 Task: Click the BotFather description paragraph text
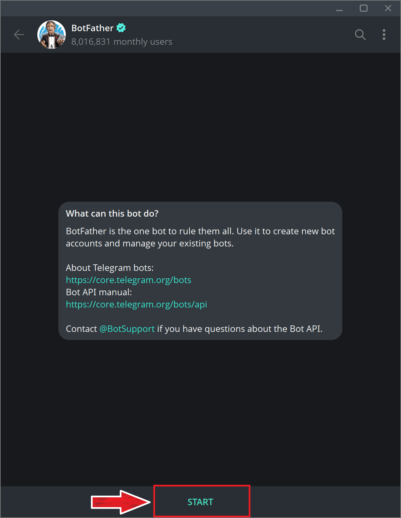(x=200, y=237)
